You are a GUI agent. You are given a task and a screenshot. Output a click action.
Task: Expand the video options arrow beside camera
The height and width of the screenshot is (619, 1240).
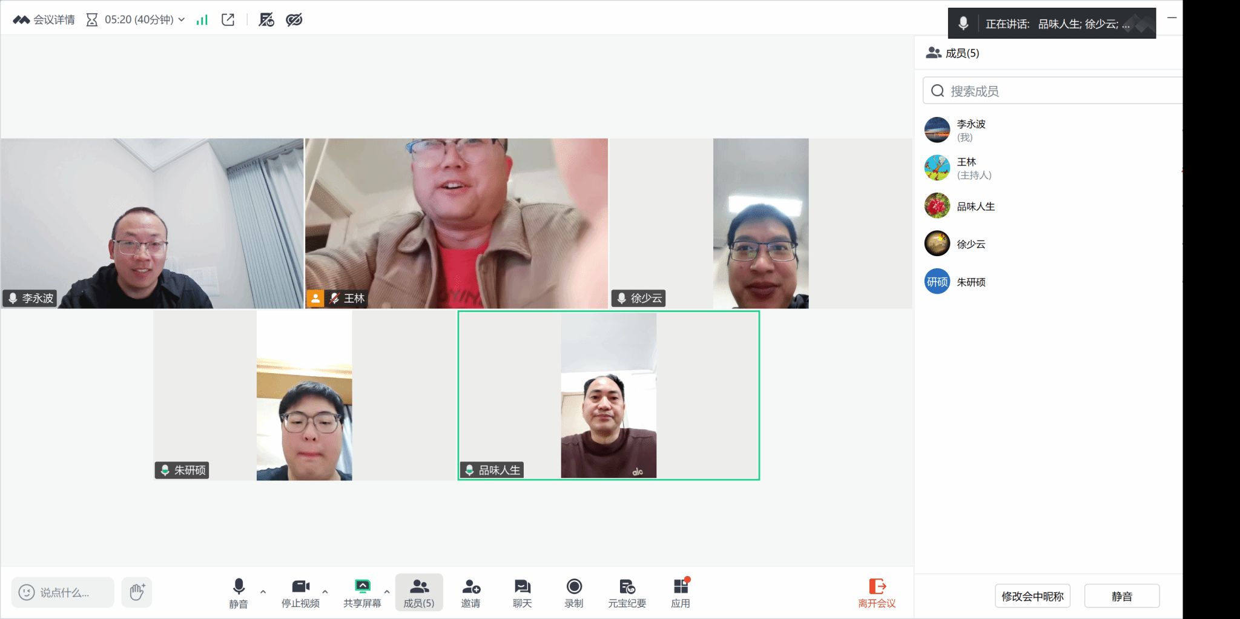325,591
